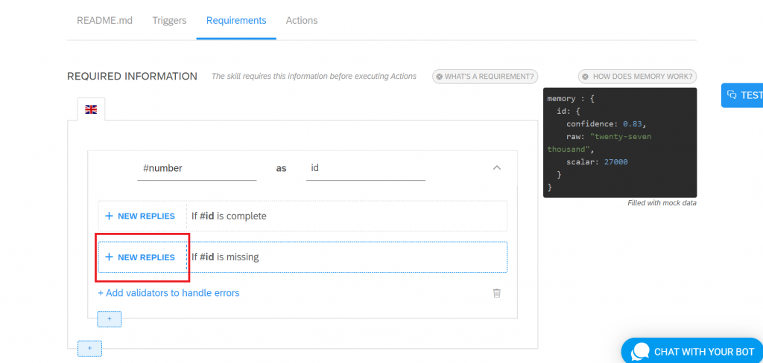Click the Test chat icon button
763x363 pixels.
point(742,94)
